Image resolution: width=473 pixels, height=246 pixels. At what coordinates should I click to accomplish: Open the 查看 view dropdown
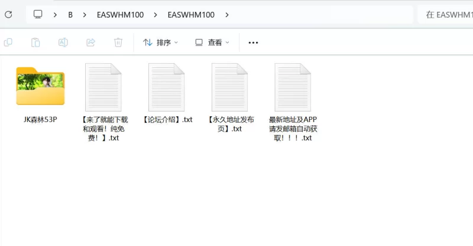coord(212,42)
